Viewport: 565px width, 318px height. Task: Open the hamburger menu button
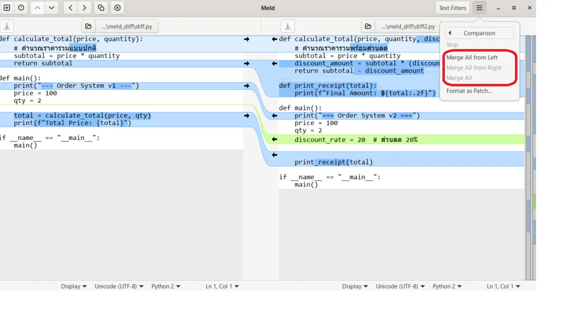pos(479,7)
